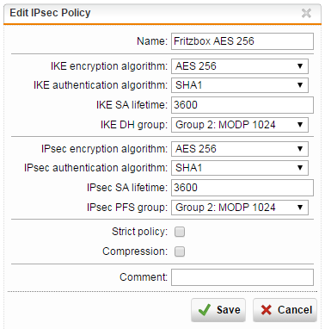This screenshot has height=329, width=325.
Task: Open the IPsec authentication algorithm dropdown
Action: pos(240,168)
